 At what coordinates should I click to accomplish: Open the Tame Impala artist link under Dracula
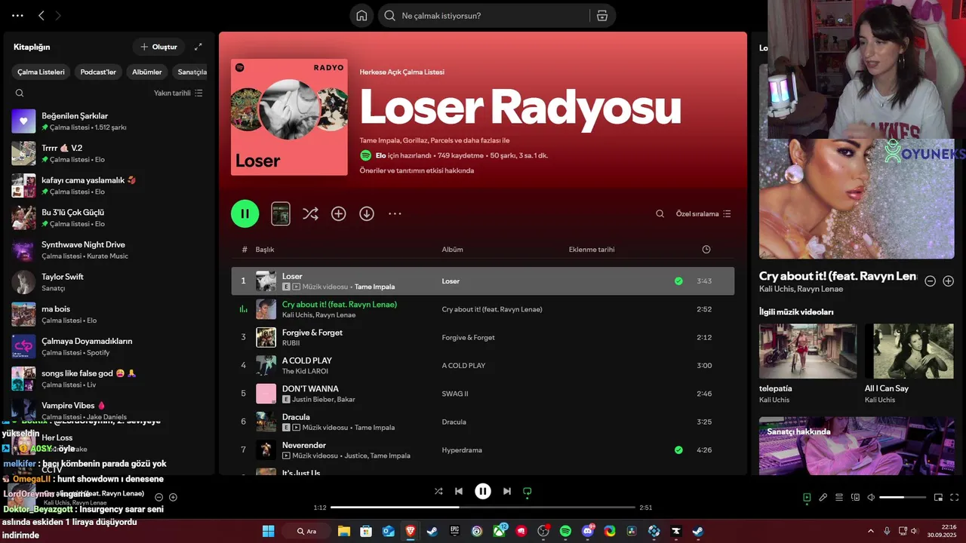coord(374,428)
